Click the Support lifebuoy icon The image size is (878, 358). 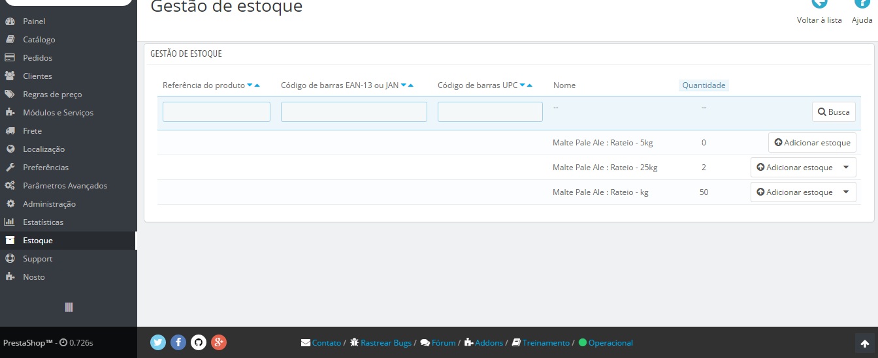coord(10,259)
